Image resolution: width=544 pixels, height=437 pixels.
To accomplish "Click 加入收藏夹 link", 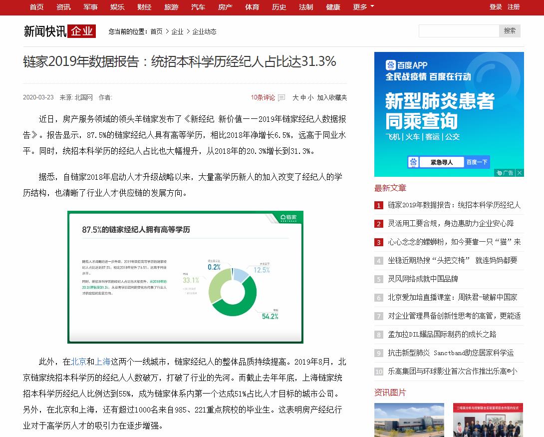I will [332, 97].
